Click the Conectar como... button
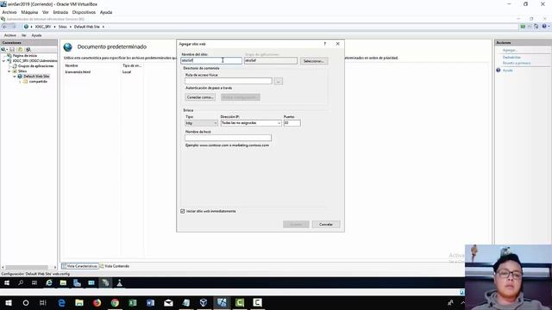Screen dimensions: 552x310 click(200, 97)
